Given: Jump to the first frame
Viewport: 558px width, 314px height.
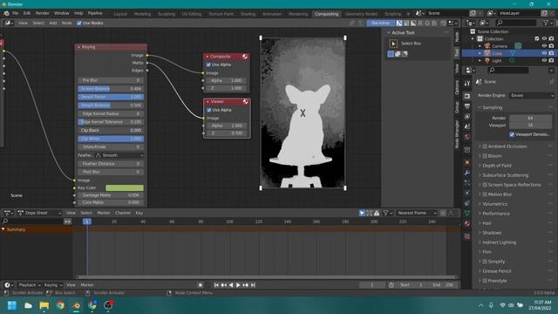Looking at the screenshot, I should tap(216, 285).
